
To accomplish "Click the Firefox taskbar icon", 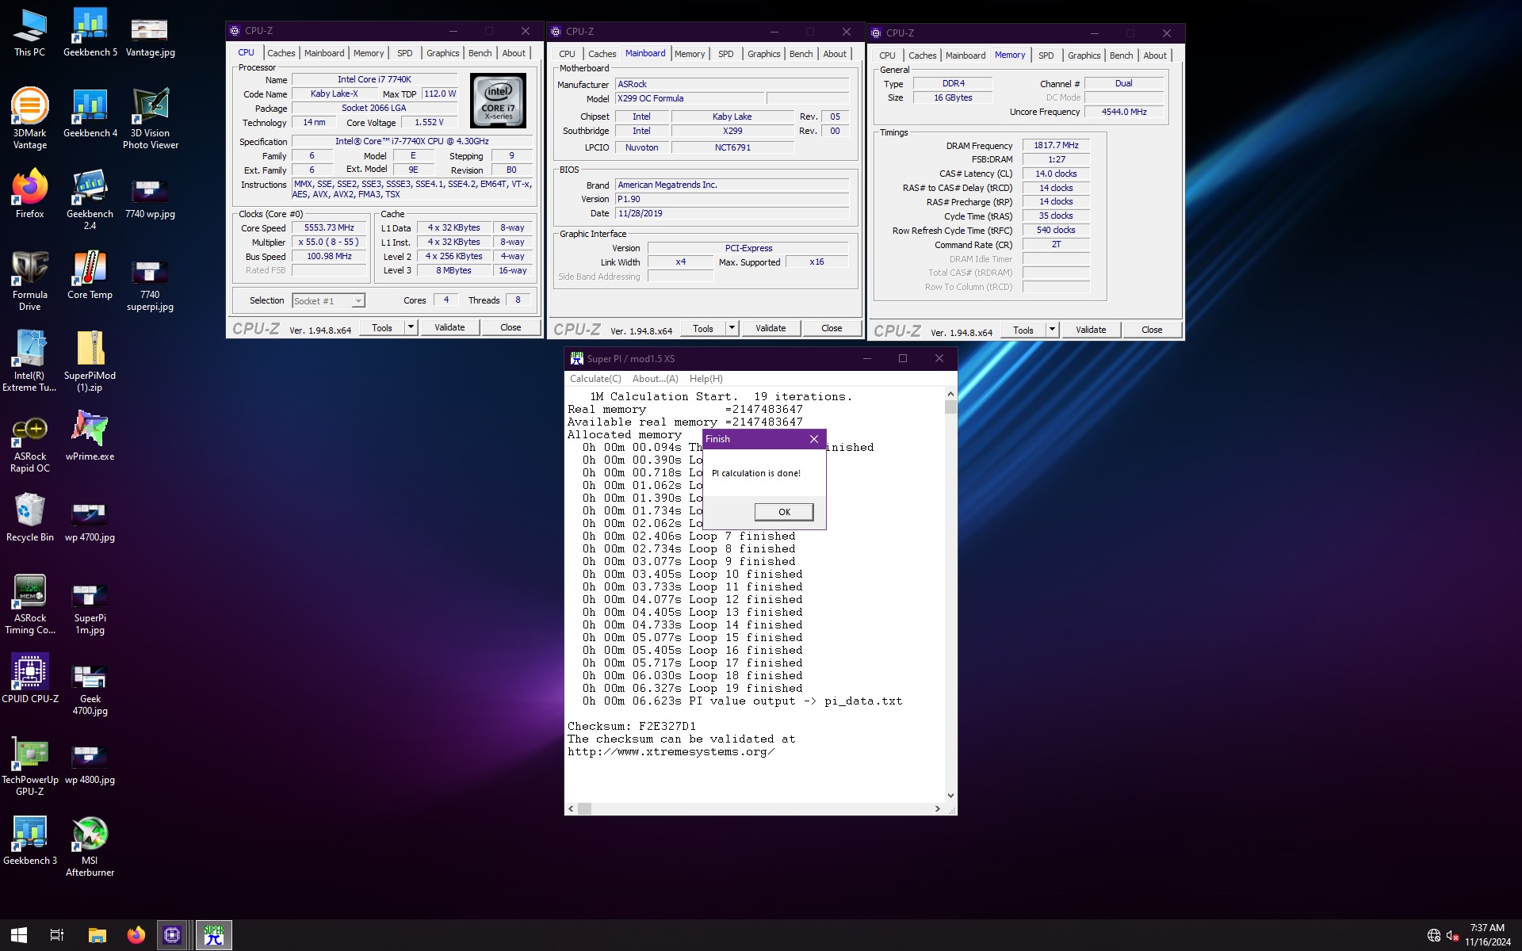I will 136,935.
